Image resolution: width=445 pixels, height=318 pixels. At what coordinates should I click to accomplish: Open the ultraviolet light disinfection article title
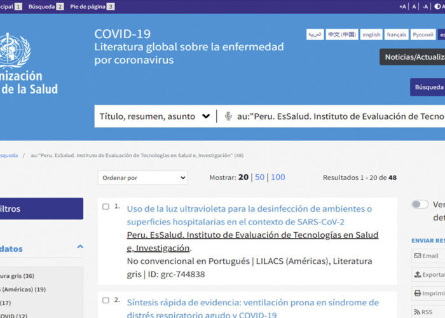pos(249,215)
